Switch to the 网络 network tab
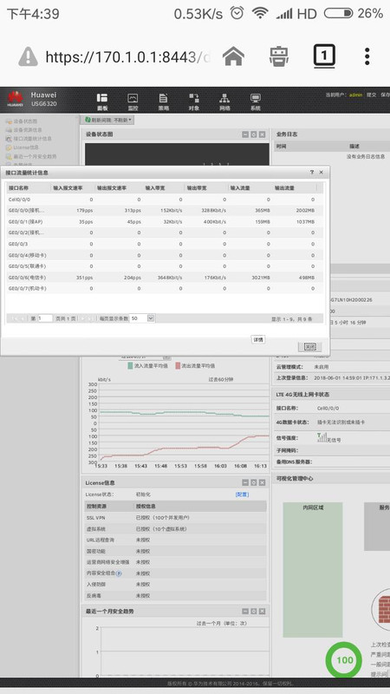This screenshot has width=390, height=694. coord(224,101)
